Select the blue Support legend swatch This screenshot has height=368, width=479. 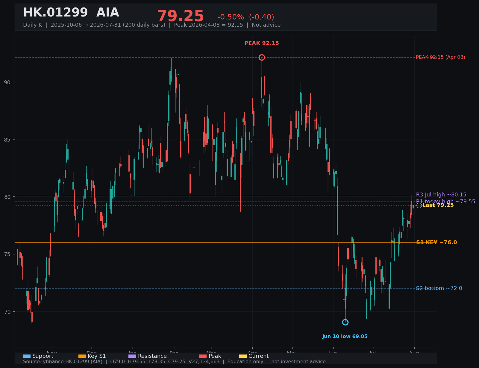27,356
